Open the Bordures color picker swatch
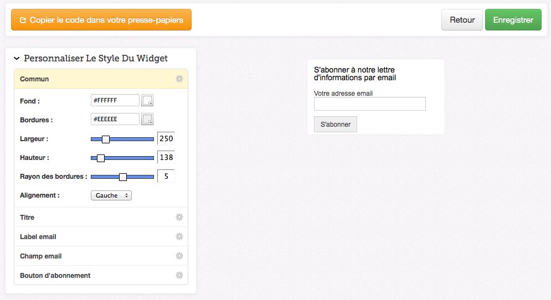Screen dimensions: 551x300 [147, 119]
